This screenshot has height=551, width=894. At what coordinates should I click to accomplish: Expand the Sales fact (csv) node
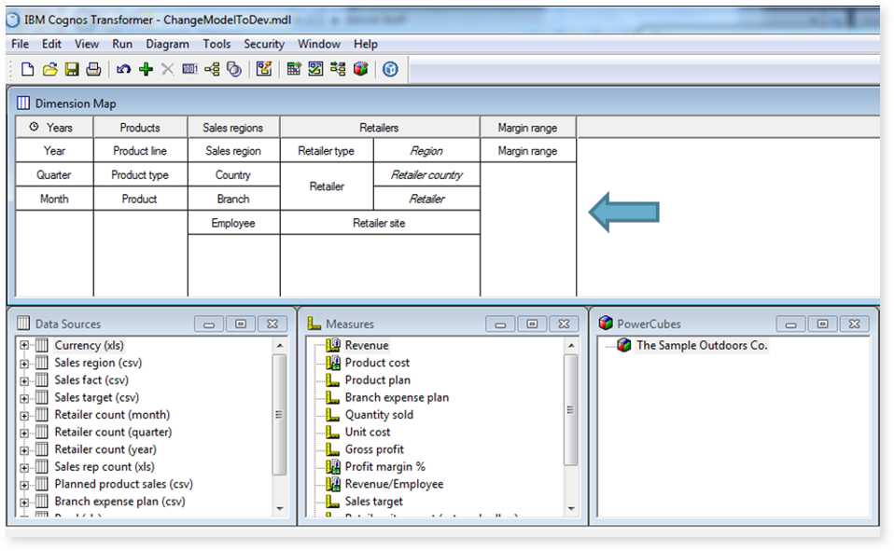pyautogui.click(x=24, y=380)
